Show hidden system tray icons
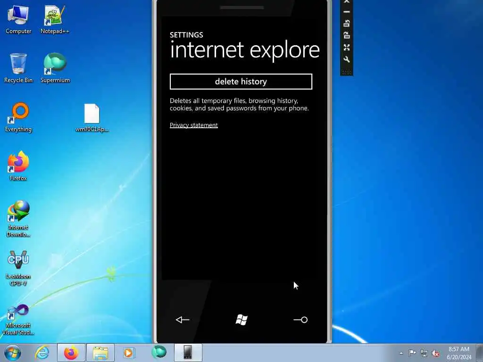 [x=401, y=353]
